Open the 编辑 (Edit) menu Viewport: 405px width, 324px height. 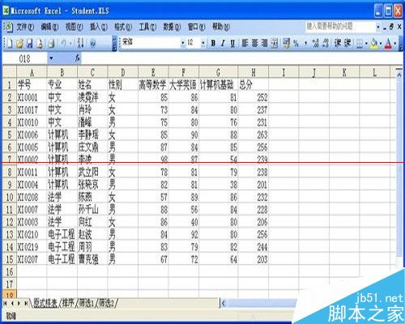(49, 27)
